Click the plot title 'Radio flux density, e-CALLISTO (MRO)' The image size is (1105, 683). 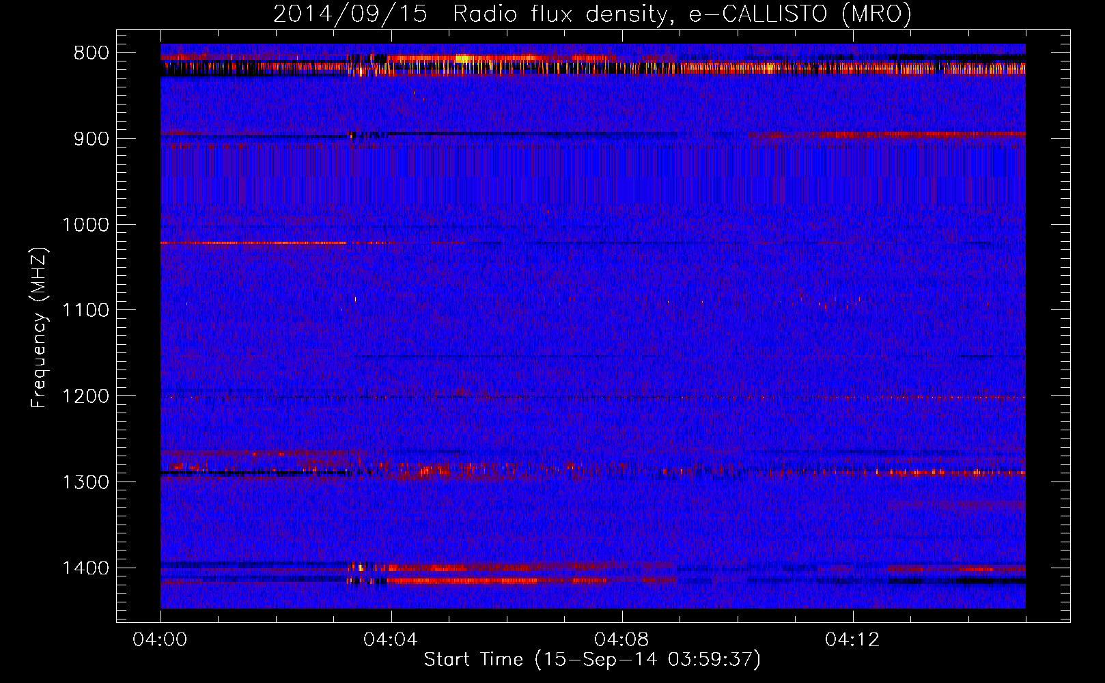point(682,14)
